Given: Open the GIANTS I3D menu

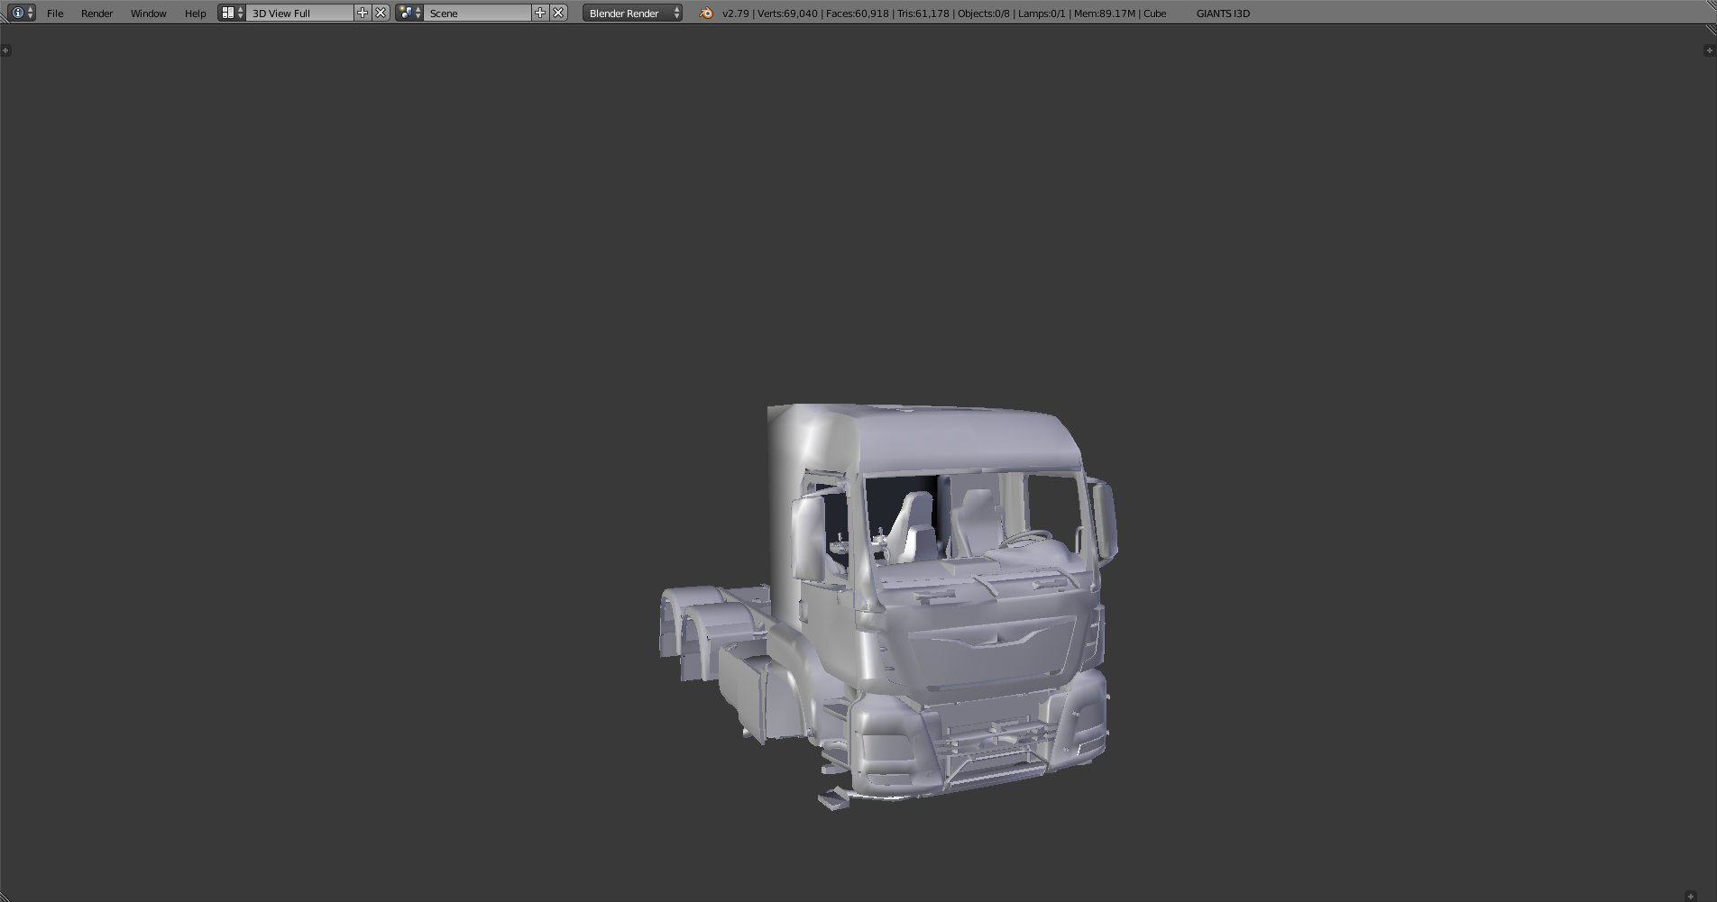Looking at the screenshot, I should pyautogui.click(x=1222, y=14).
